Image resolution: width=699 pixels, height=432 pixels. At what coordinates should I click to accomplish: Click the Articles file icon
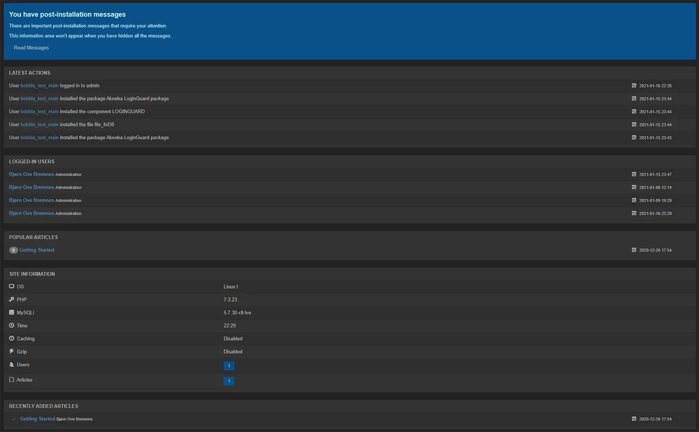pos(11,380)
